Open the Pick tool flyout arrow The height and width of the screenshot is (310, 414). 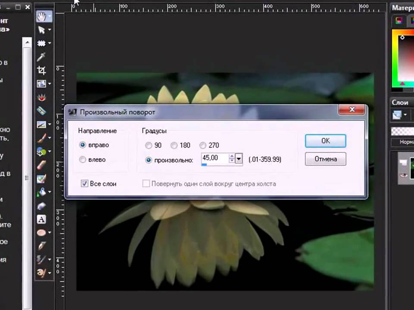click(50, 30)
